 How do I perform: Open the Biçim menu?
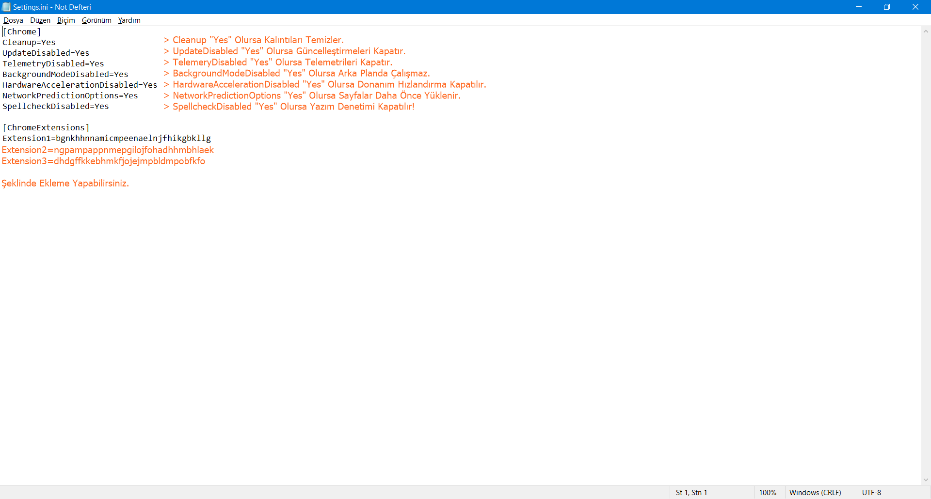(66, 20)
